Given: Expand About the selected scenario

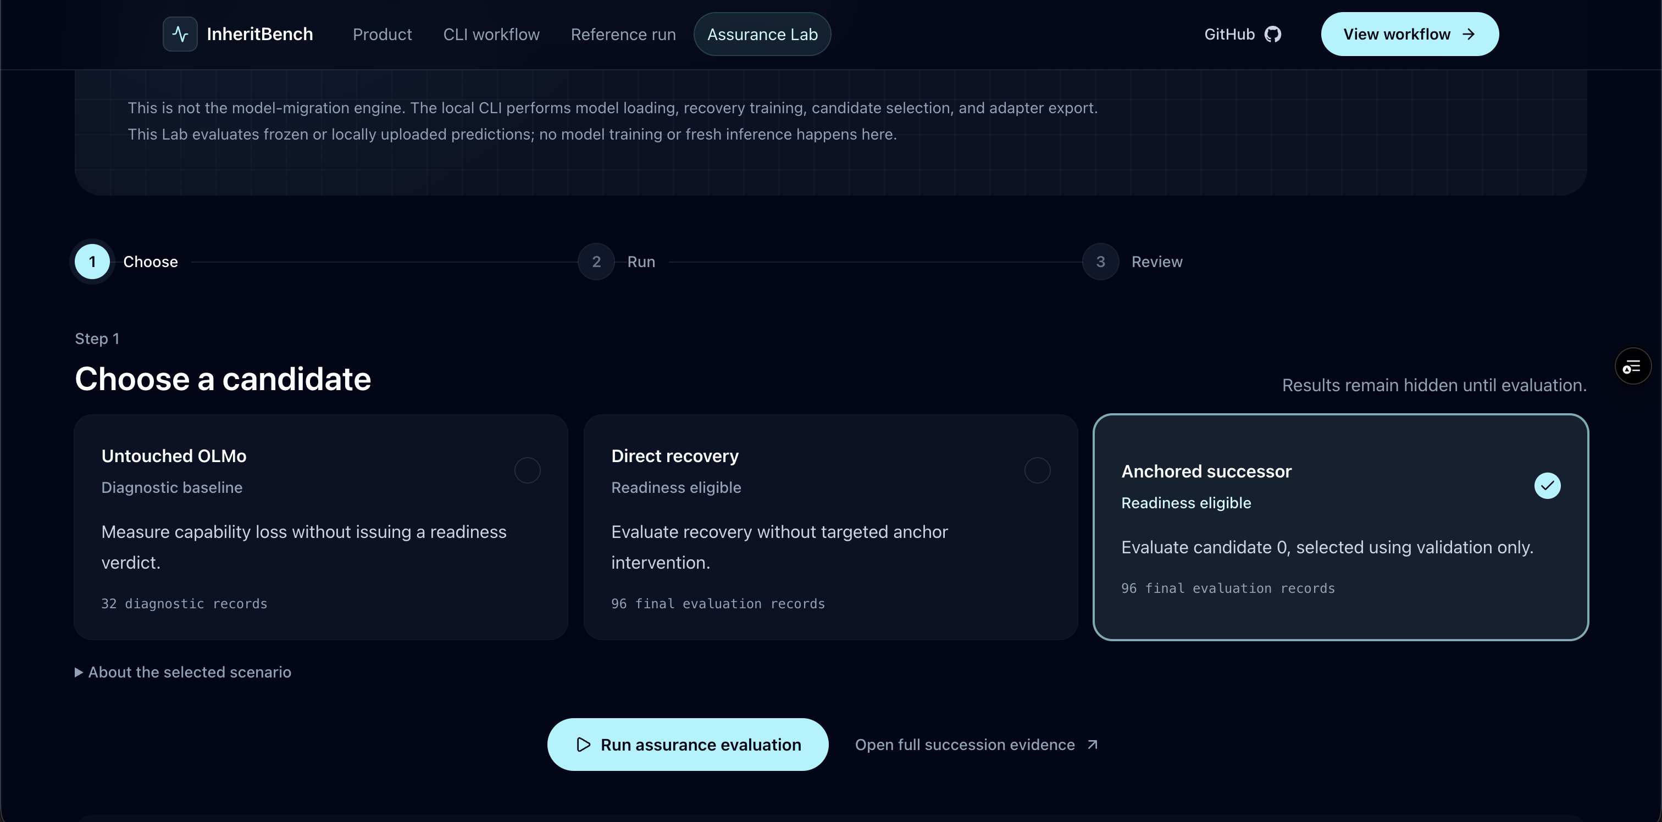Looking at the screenshot, I should point(183,673).
